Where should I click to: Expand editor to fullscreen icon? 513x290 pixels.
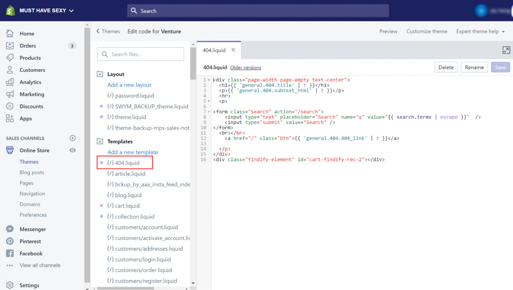coord(506,50)
